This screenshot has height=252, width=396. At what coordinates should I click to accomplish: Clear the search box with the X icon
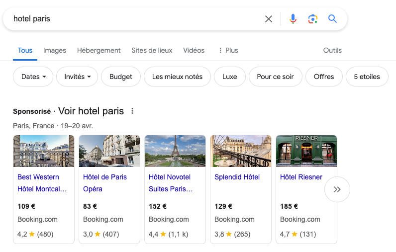point(269,19)
